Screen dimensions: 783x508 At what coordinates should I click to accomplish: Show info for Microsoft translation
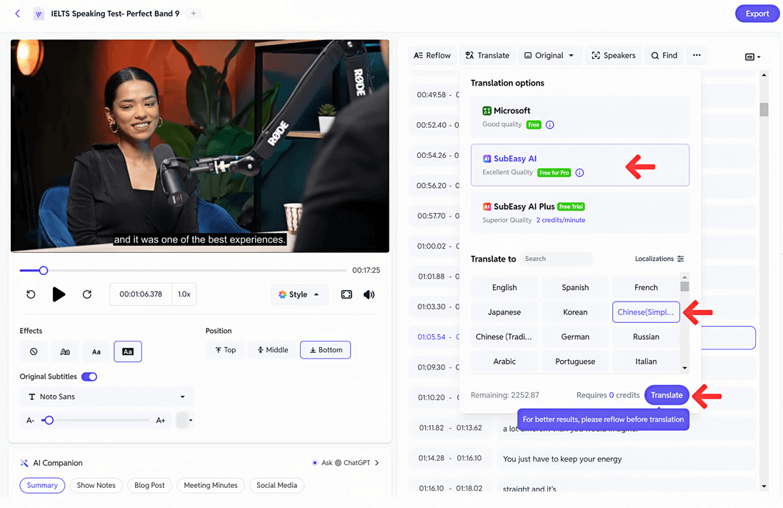point(550,125)
